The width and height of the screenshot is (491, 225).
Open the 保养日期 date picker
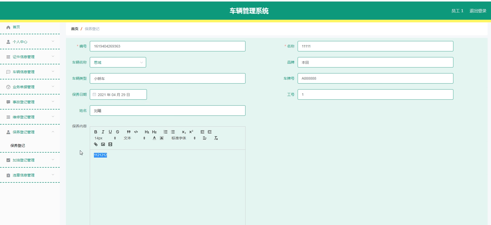coord(118,94)
